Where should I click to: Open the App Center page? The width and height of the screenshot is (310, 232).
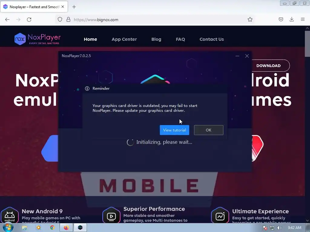point(124,39)
